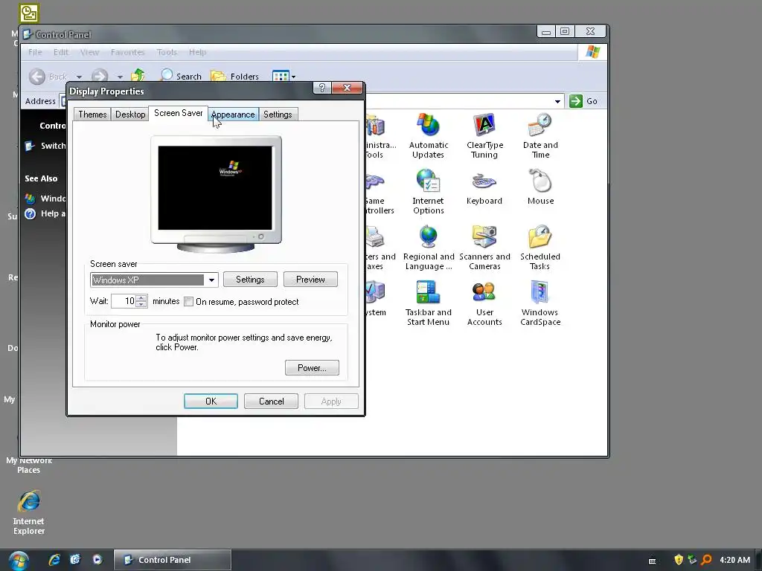Open Regional and Language options
This screenshot has width=762, height=571.
(428, 247)
